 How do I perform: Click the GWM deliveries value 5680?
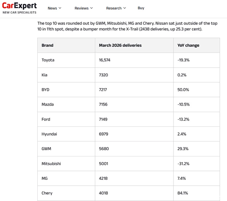pyautogui.click(x=104, y=149)
